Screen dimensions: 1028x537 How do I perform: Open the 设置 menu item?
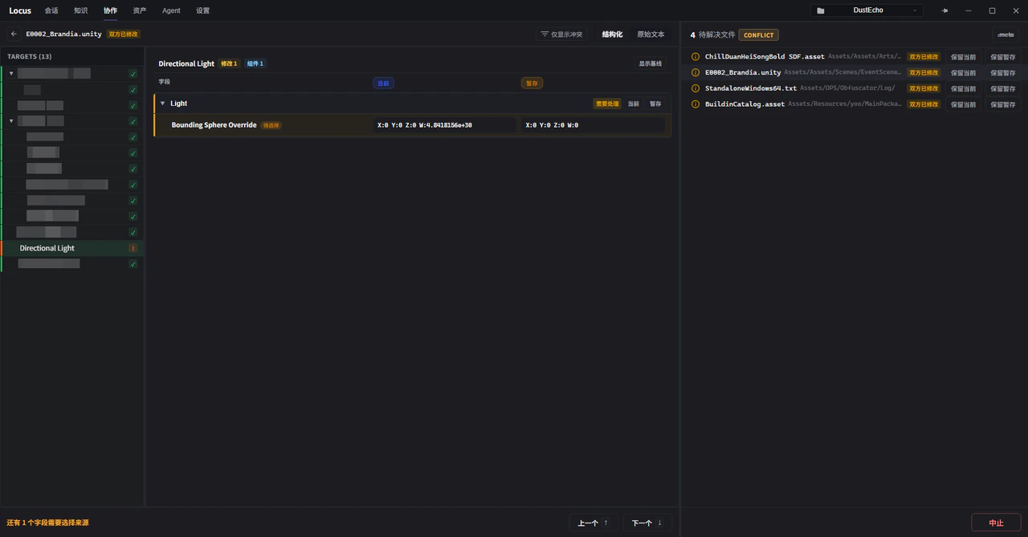click(202, 10)
